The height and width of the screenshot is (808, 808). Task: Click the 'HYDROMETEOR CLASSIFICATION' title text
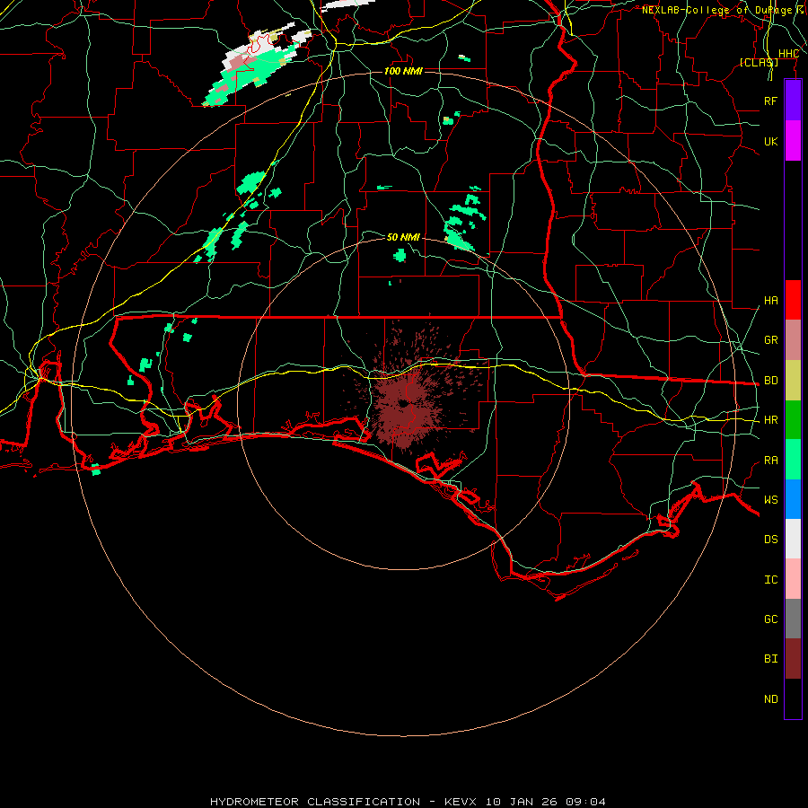pos(315,802)
